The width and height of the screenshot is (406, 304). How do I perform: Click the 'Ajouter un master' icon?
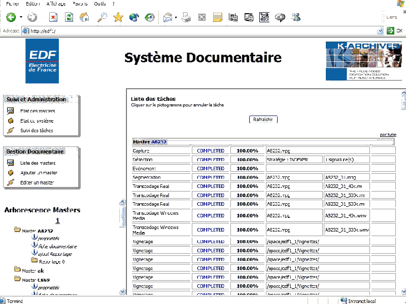pyautogui.click(x=11, y=173)
